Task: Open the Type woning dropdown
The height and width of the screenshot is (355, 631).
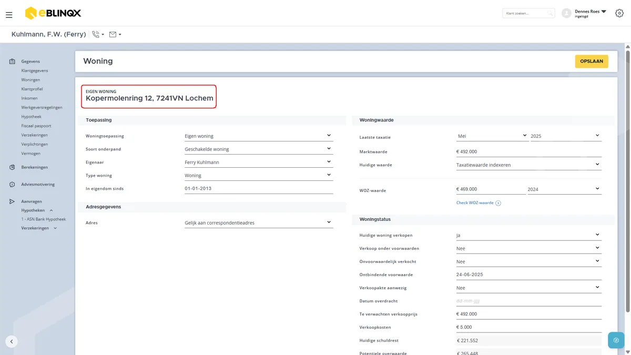Action: [x=259, y=175]
